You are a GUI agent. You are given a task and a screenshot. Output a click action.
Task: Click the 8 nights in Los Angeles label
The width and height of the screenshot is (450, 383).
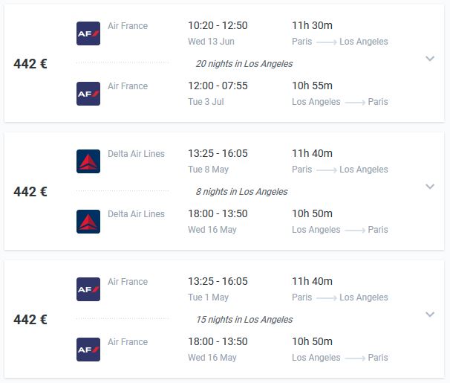tap(241, 192)
